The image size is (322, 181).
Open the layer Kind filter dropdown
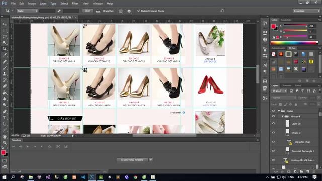tap(279, 91)
